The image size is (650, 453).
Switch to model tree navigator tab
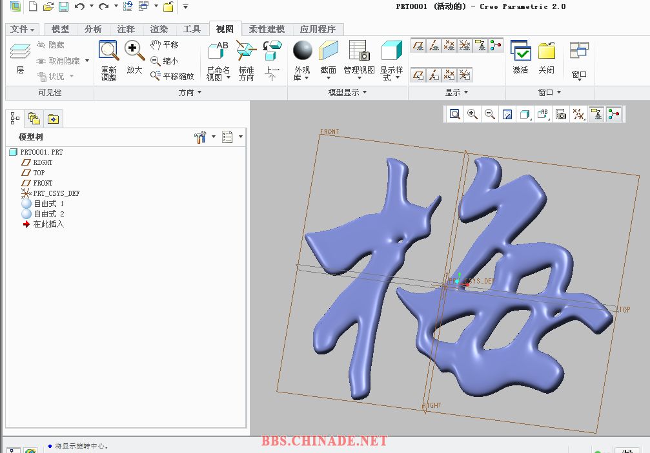(x=15, y=119)
